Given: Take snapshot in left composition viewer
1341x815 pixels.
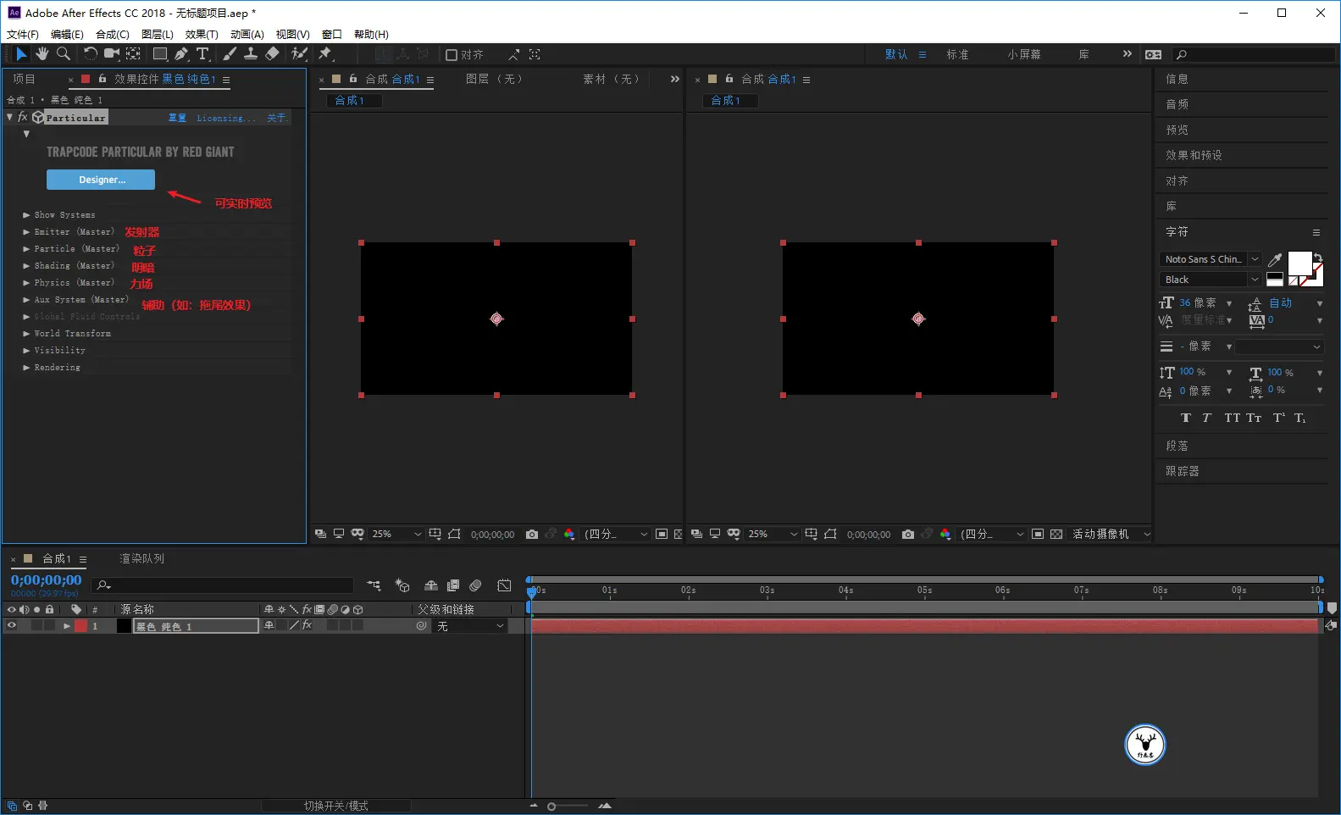Looking at the screenshot, I should (x=532, y=535).
